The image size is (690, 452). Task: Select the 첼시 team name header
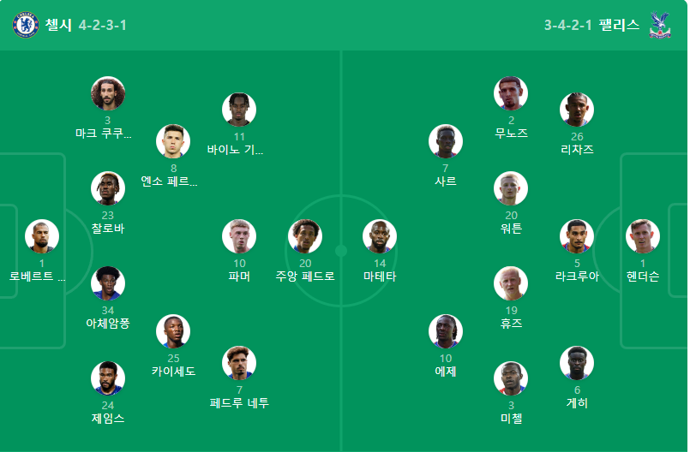pos(58,25)
